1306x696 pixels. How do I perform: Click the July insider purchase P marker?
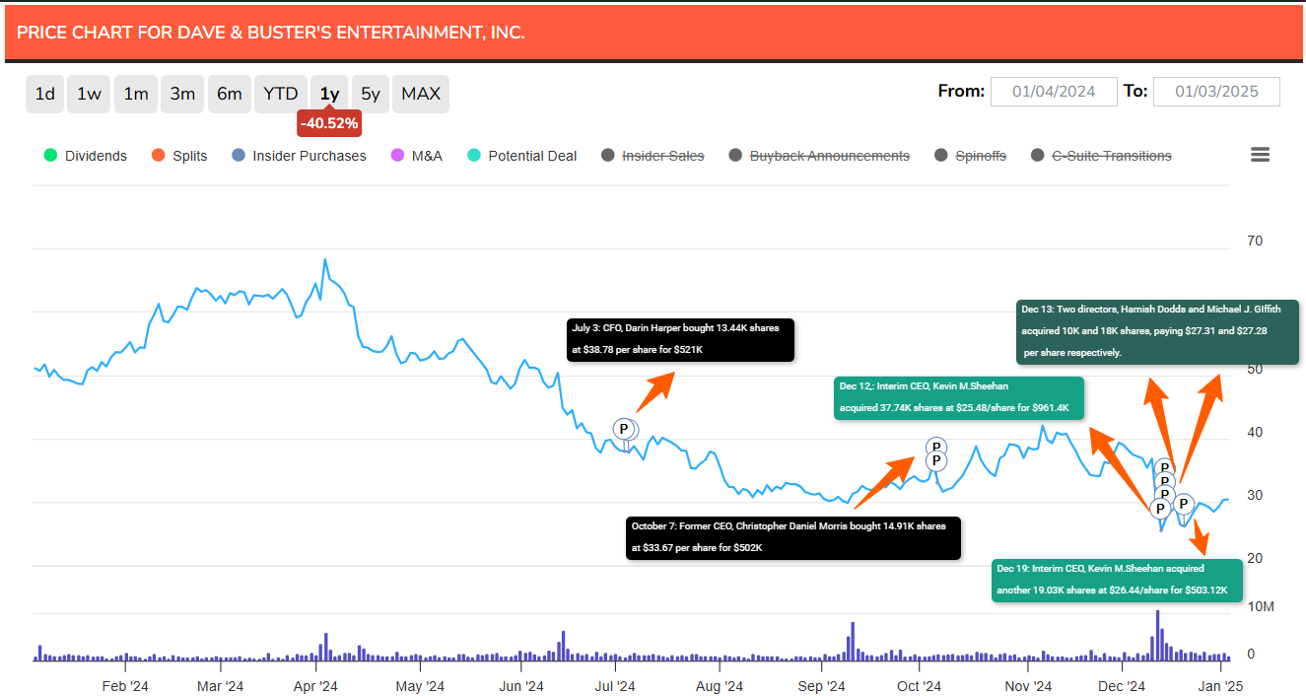(x=624, y=429)
